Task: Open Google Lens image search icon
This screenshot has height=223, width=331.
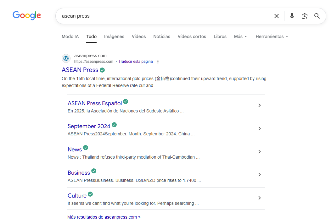Action: point(304,16)
